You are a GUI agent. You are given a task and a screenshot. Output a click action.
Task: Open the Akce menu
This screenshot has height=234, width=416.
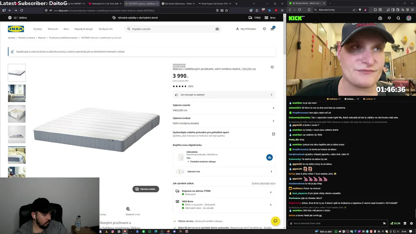click(66, 29)
